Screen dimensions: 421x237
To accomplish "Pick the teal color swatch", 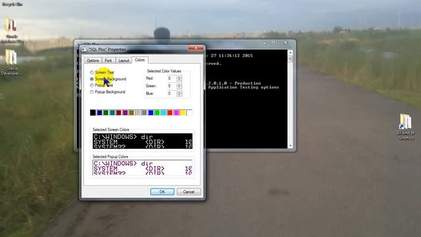I will [112, 113].
